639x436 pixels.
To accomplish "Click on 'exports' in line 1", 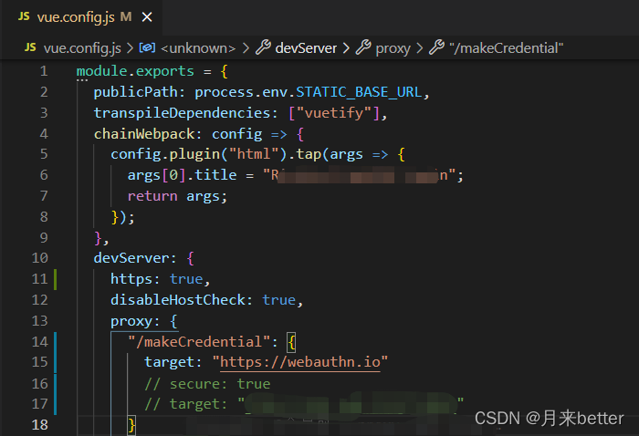I will click(165, 72).
